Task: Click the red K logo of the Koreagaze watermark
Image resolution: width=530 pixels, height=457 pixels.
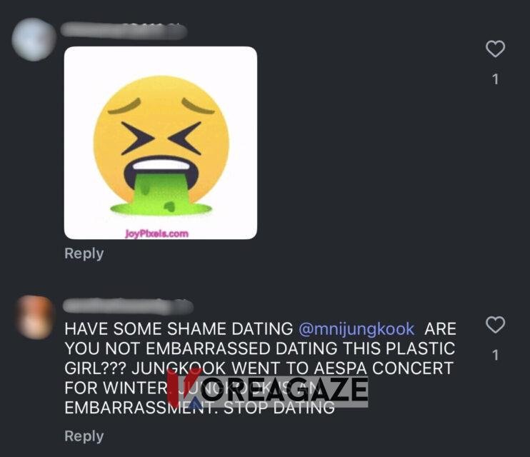Action: tap(184, 387)
